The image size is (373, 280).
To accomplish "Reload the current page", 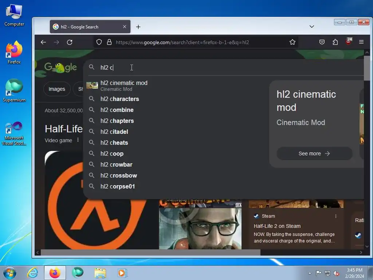I will [x=70, y=42].
